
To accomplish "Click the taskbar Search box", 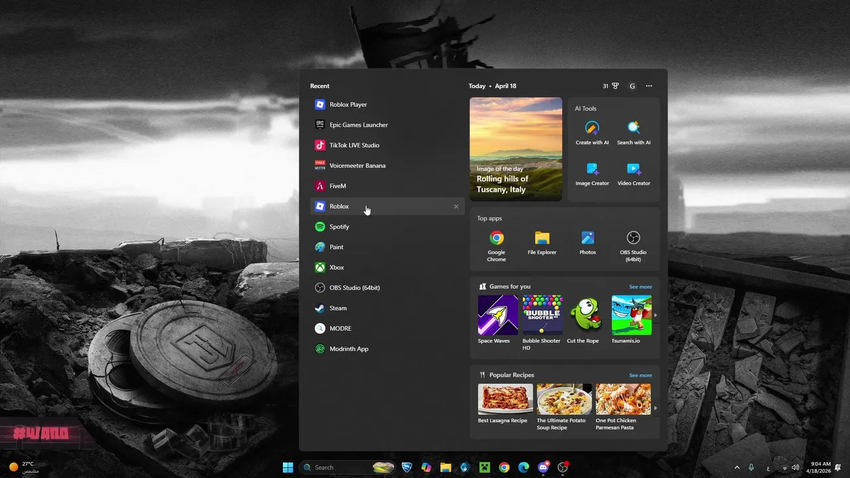I will [x=347, y=467].
